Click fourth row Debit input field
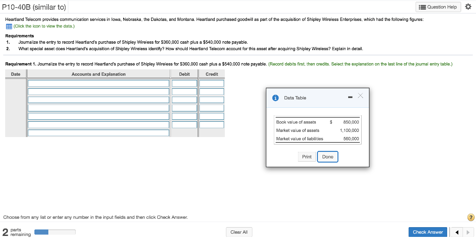 [x=184, y=108]
